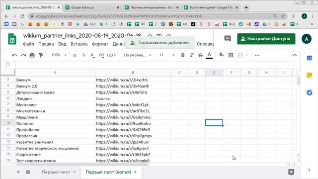This screenshot has height=179, width=318.
Task: Click the document title
Action: tap(82, 36)
